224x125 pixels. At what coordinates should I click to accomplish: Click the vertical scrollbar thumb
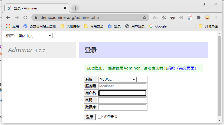pos(219,76)
